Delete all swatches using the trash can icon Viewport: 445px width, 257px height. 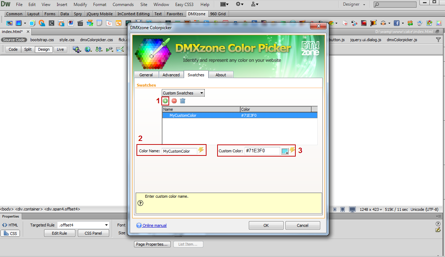(x=183, y=101)
